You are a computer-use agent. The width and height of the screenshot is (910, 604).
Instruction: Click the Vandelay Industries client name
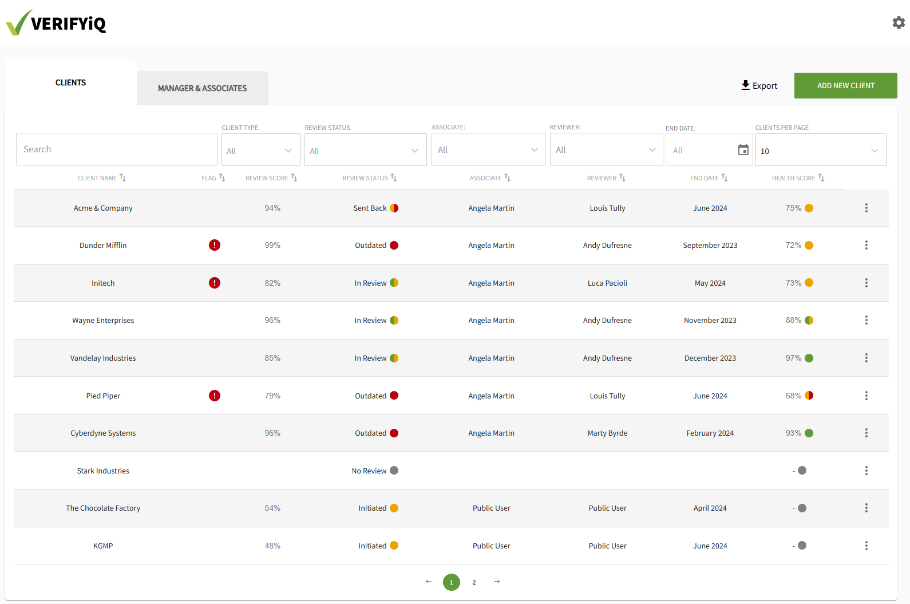[103, 358]
